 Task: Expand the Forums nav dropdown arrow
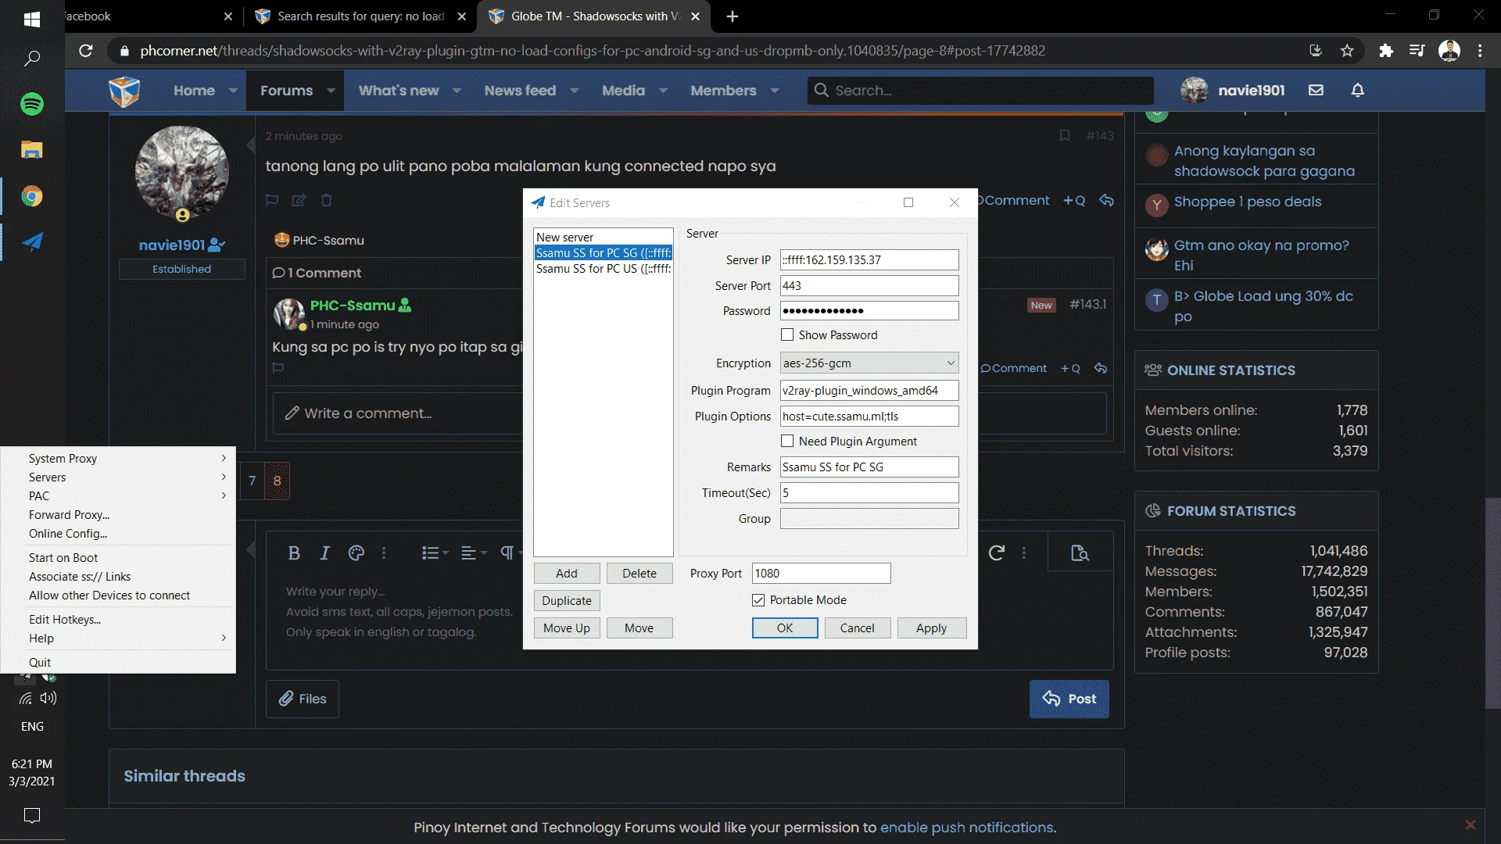point(331,91)
